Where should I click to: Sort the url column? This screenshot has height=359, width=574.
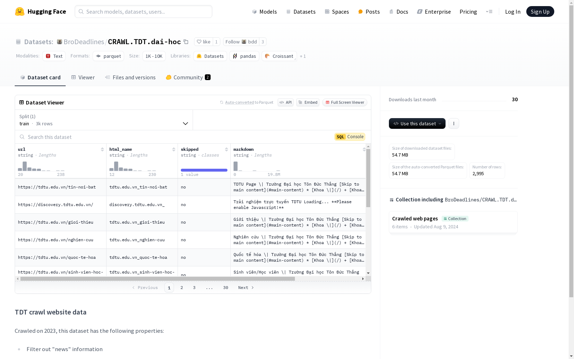click(x=102, y=149)
